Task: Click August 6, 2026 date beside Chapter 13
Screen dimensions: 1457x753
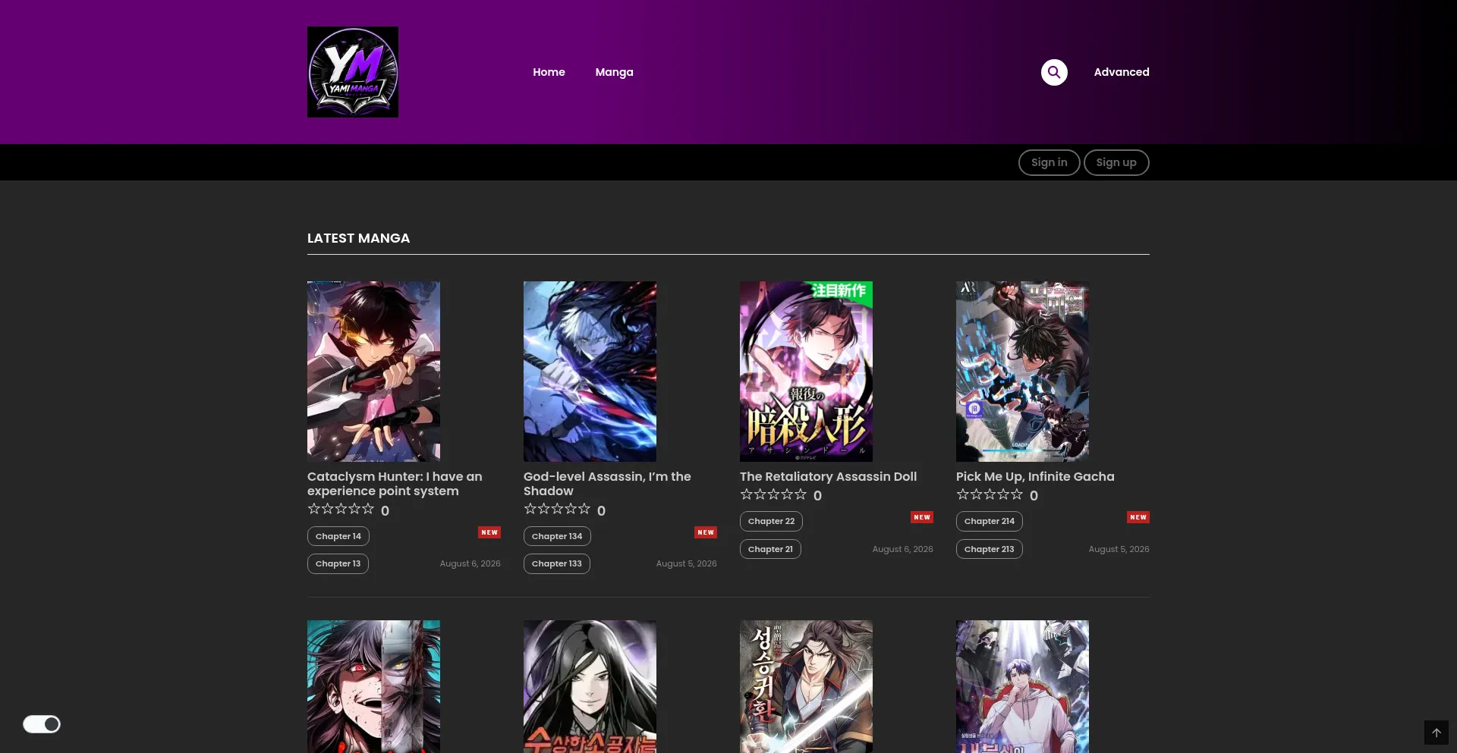Action: tap(470, 563)
